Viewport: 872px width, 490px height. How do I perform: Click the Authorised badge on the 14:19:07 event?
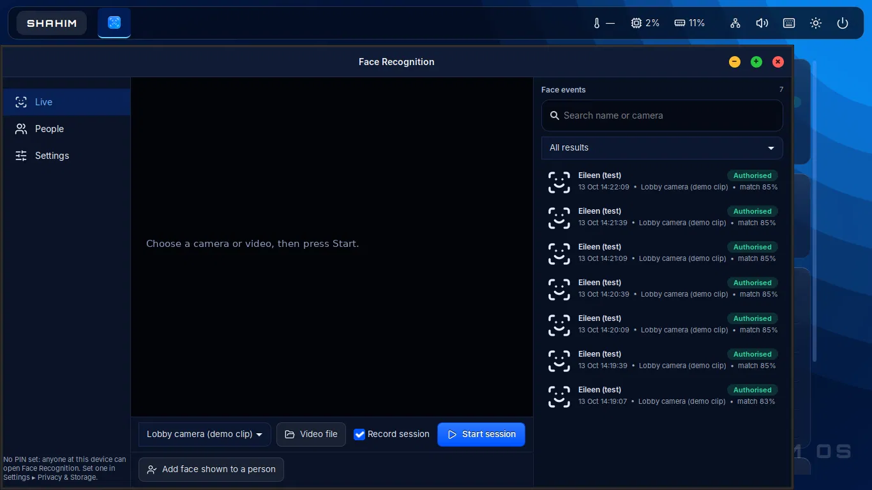pyautogui.click(x=753, y=390)
